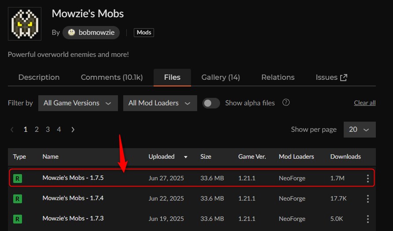This screenshot has width=393, height=231.
Task: Expand the All Game Versions dropdown
Action: click(x=78, y=103)
